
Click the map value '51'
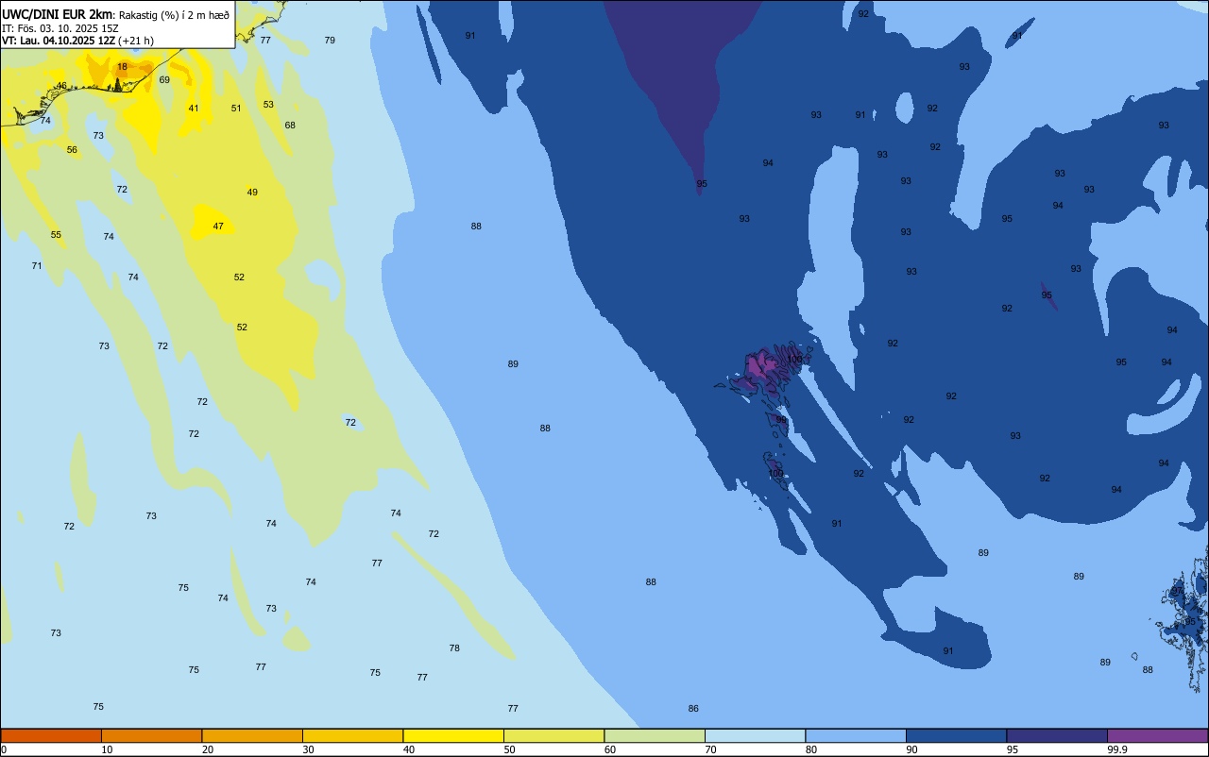coord(236,109)
